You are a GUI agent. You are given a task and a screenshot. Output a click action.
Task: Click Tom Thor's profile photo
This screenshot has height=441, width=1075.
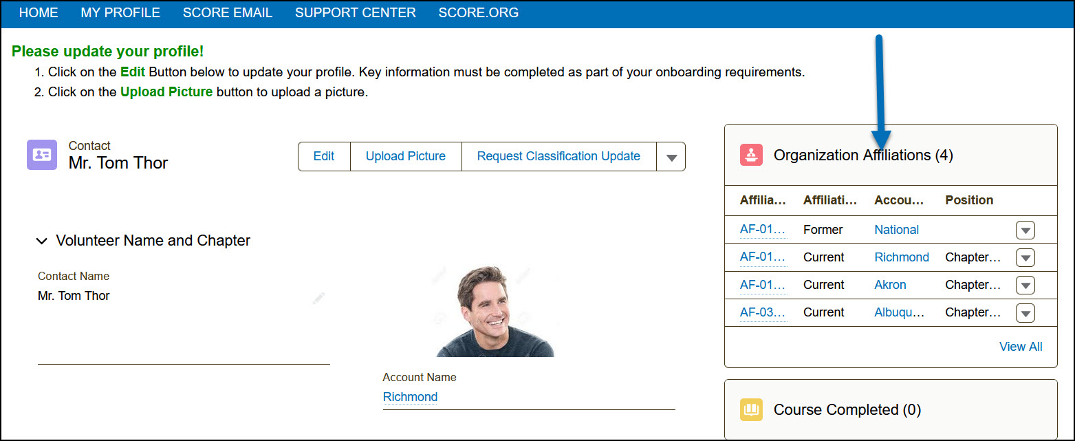[495, 311]
